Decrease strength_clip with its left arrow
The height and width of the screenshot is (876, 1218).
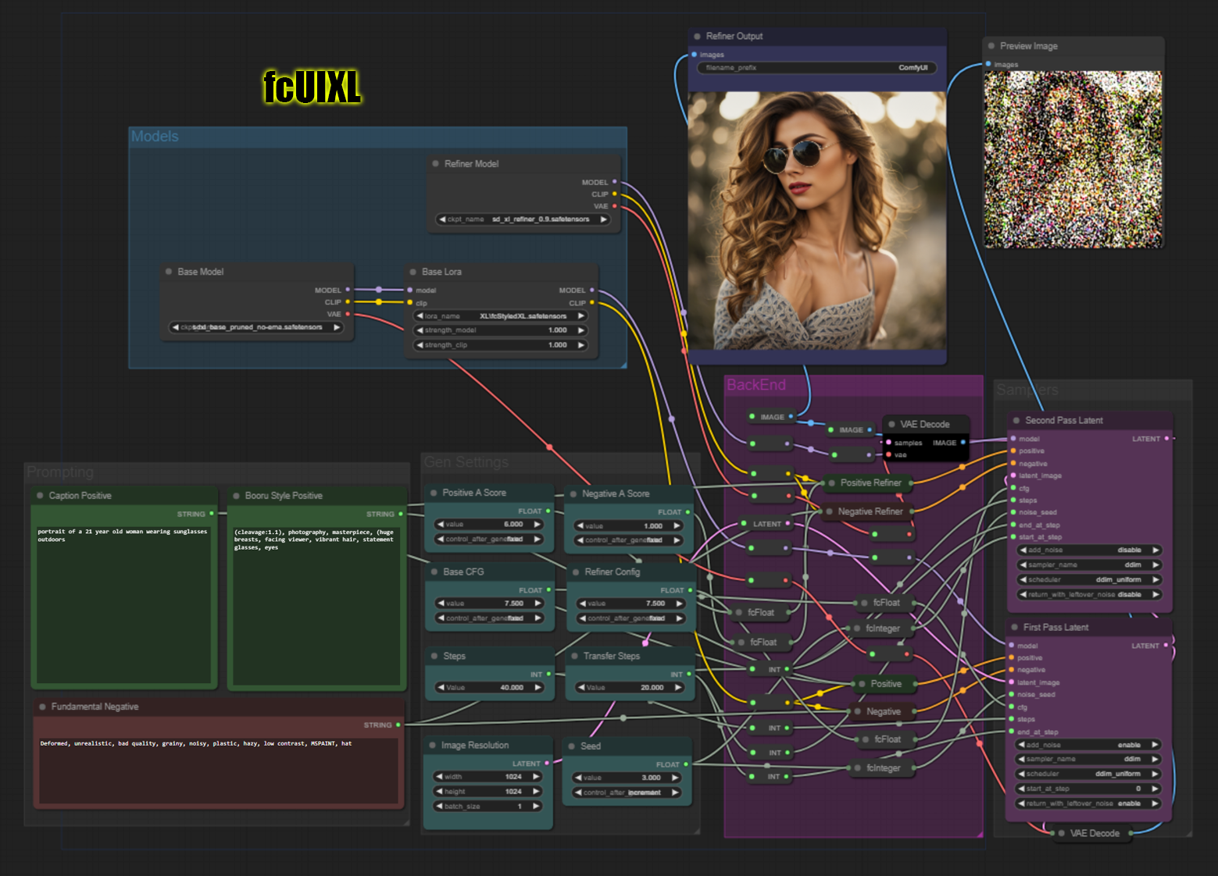[420, 345]
